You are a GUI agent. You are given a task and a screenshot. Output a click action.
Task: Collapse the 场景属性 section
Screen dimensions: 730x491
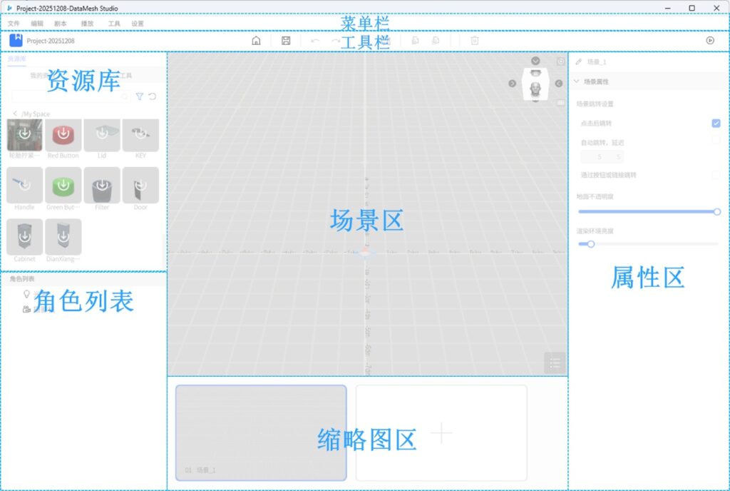[x=577, y=82]
